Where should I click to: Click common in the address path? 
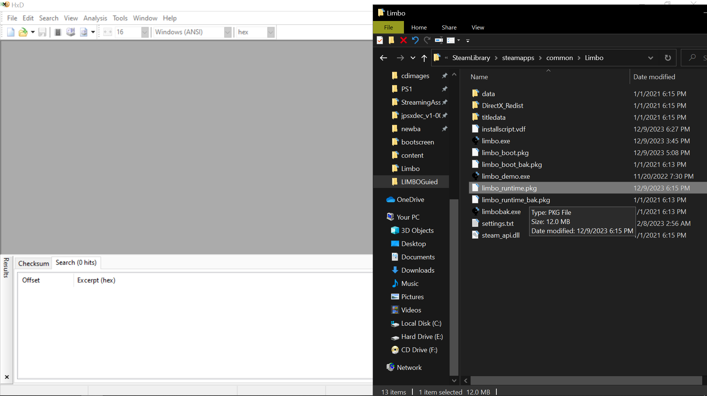560,58
